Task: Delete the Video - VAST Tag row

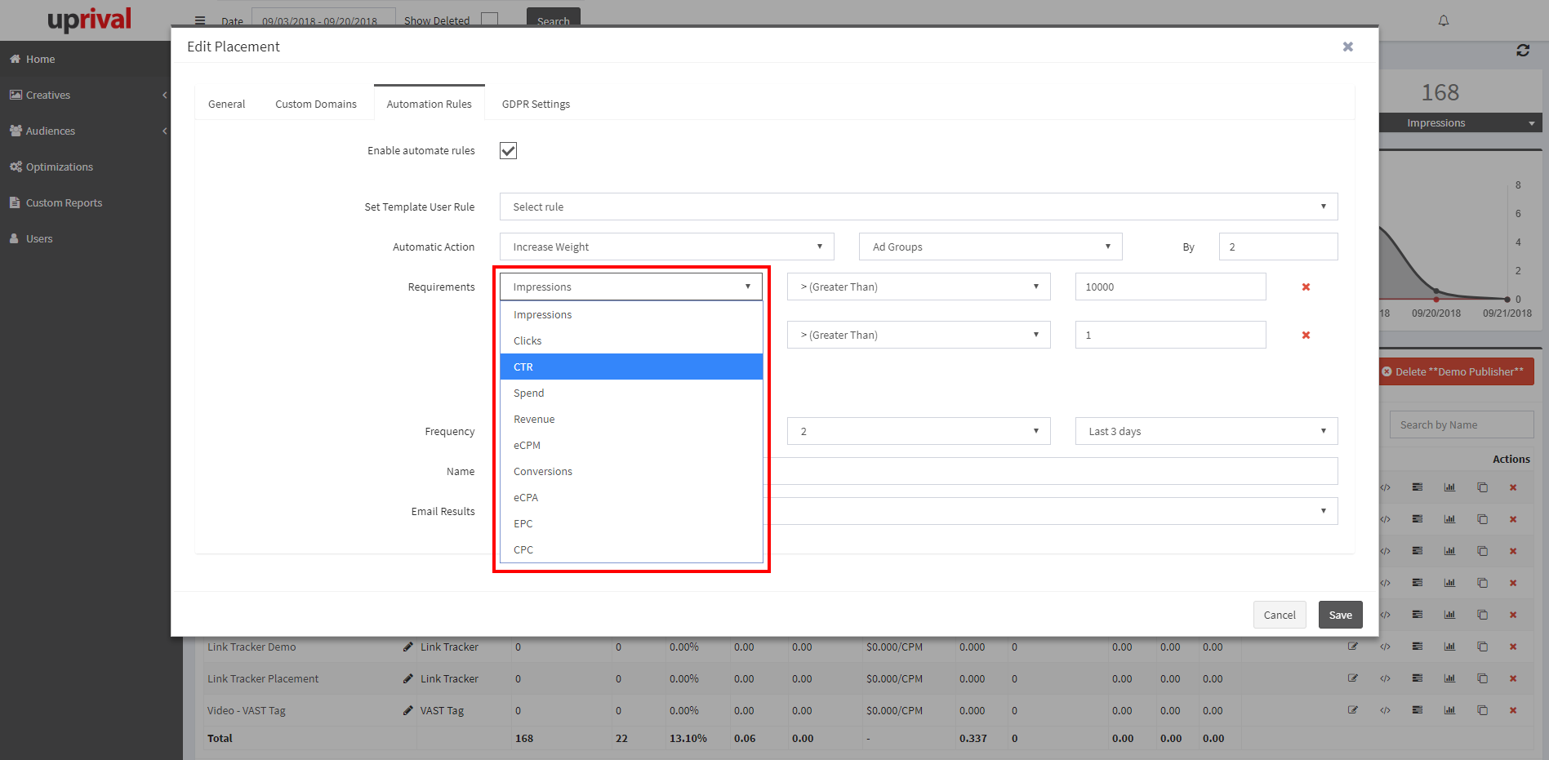Action: (x=1513, y=710)
